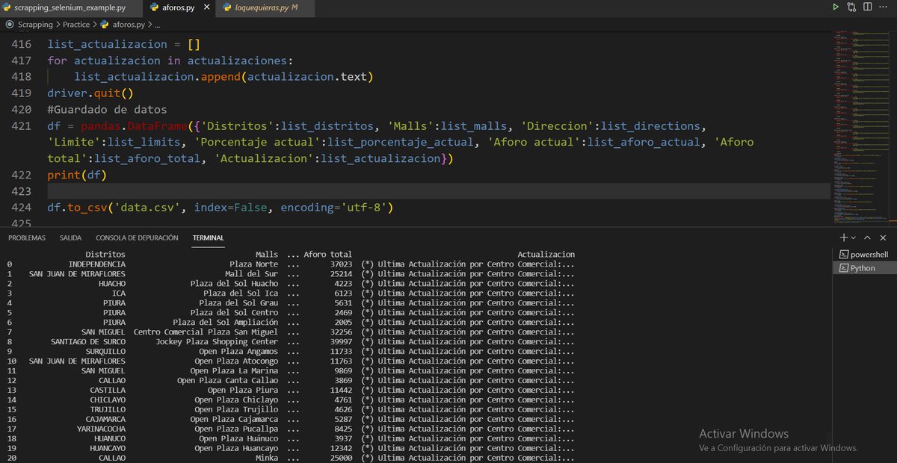Select the Python terminal entry

[865, 268]
